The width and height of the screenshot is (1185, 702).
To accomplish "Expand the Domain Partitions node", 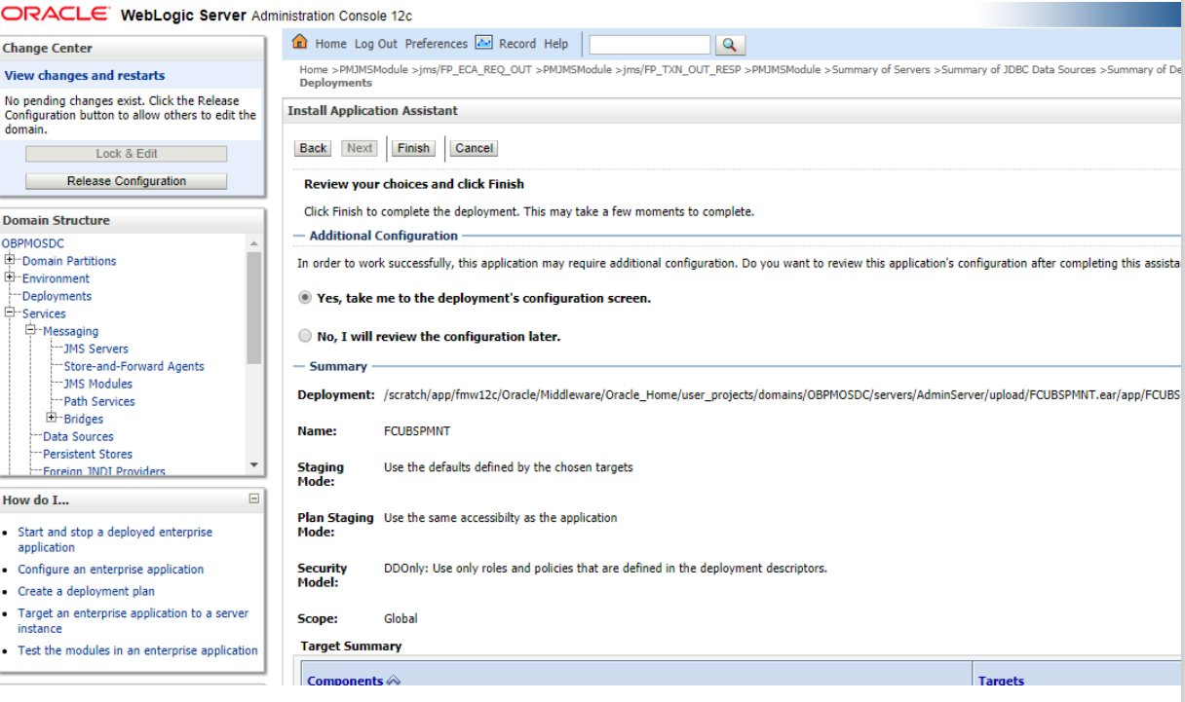I will click(11, 260).
